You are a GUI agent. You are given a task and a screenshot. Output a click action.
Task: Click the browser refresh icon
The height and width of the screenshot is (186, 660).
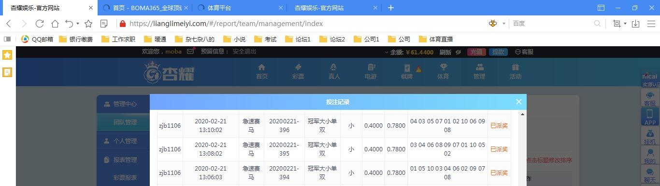(x=40, y=24)
